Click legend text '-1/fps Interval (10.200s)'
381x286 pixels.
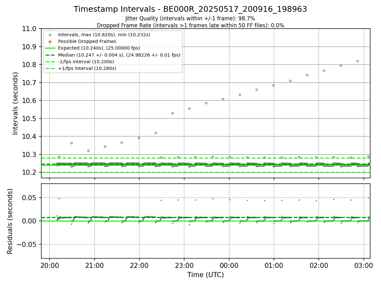[86, 62]
